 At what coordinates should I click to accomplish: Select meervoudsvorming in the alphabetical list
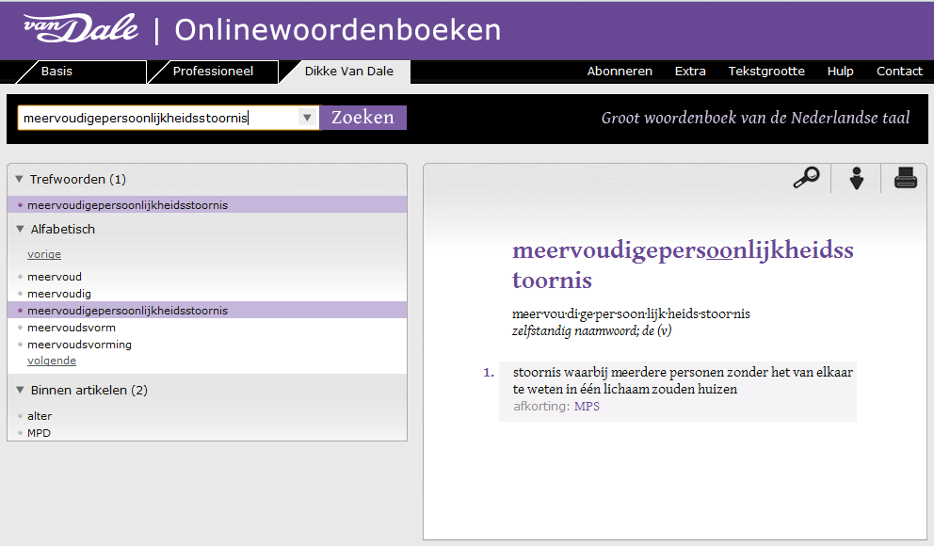(x=79, y=345)
